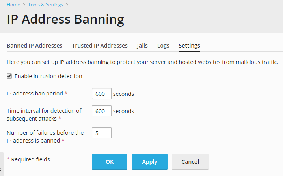283x176 pixels.
Task: Navigate to Home in the breadcrumb
Action: coord(13,5)
